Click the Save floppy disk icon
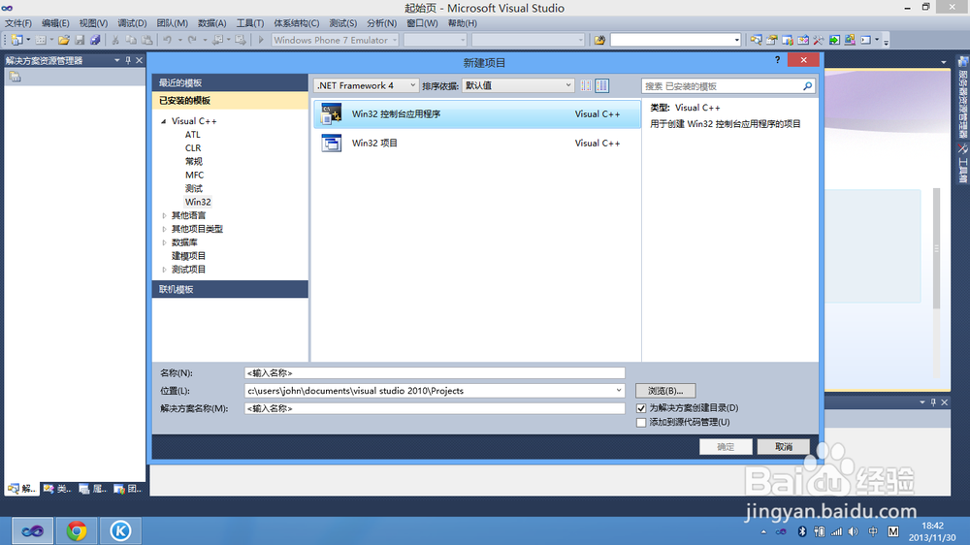The image size is (970, 545). coord(80,40)
